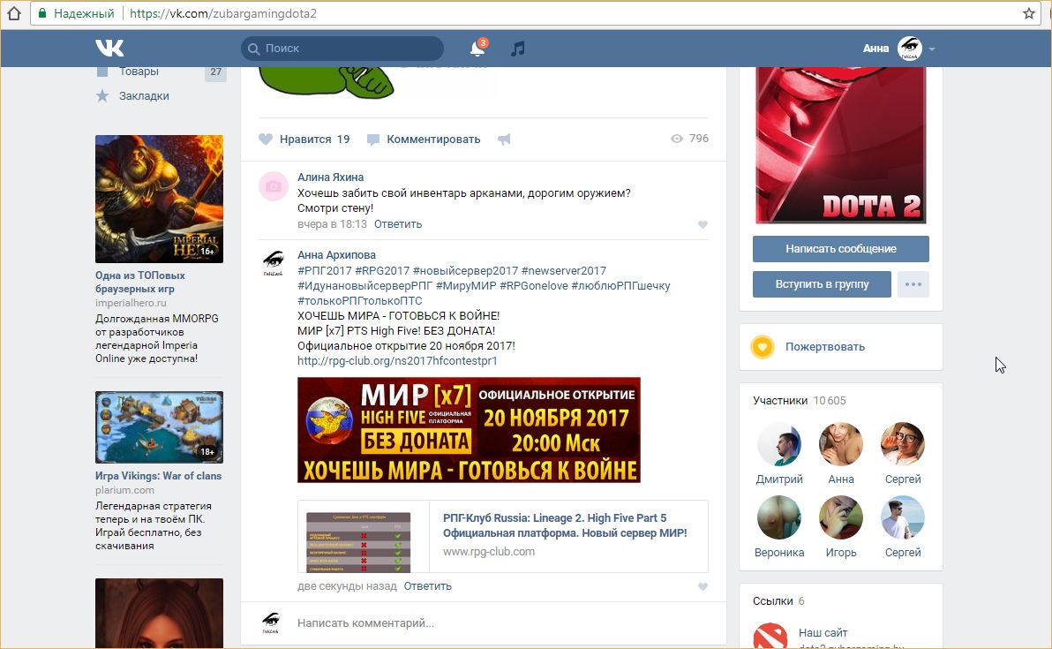Reply to Анна Архипова's comment with Ответить

(427, 586)
